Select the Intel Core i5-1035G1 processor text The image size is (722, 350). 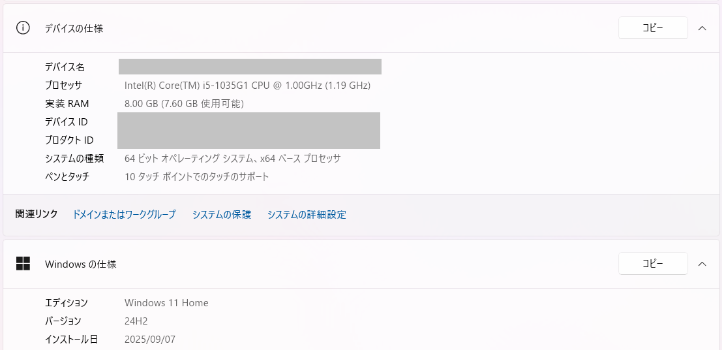point(247,85)
